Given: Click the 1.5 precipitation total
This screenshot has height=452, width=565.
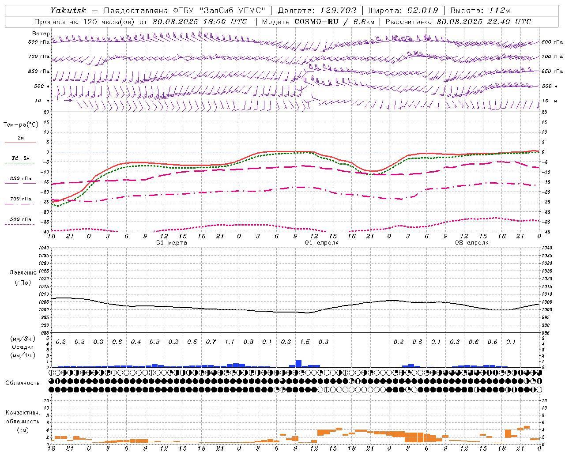Looking at the screenshot, I should (305, 342).
